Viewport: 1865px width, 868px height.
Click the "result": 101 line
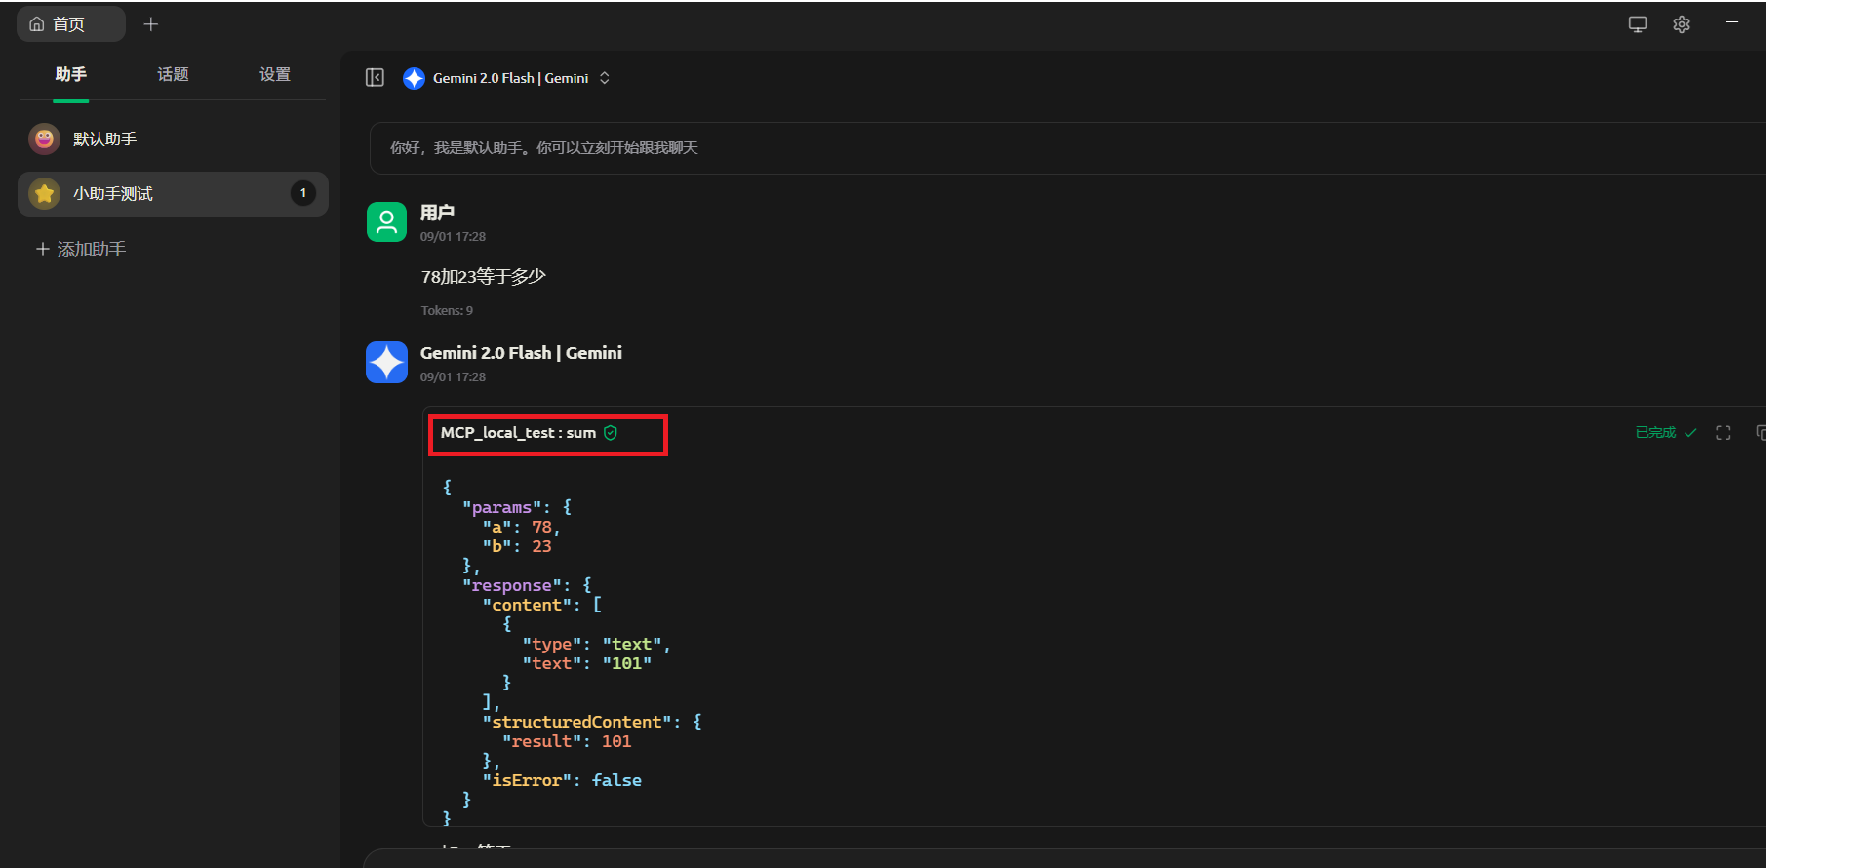[567, 741]
